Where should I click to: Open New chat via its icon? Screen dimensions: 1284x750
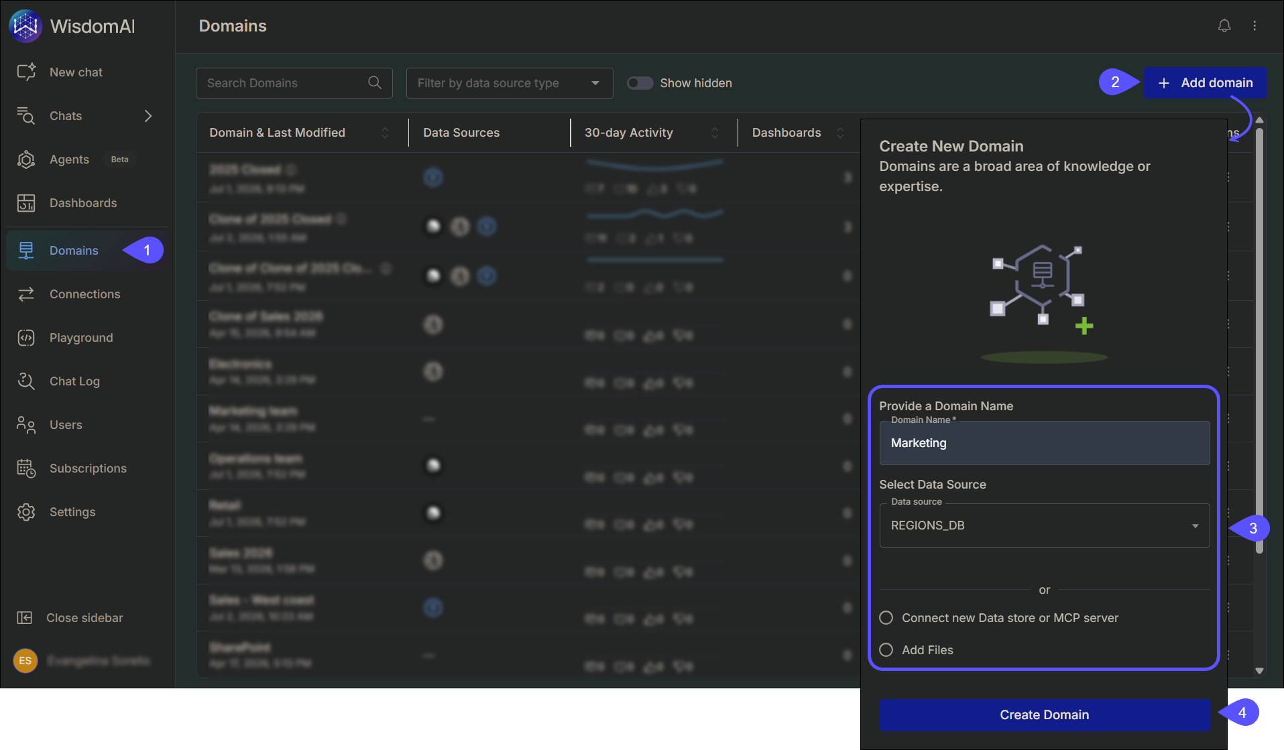[x=26, y=72]
